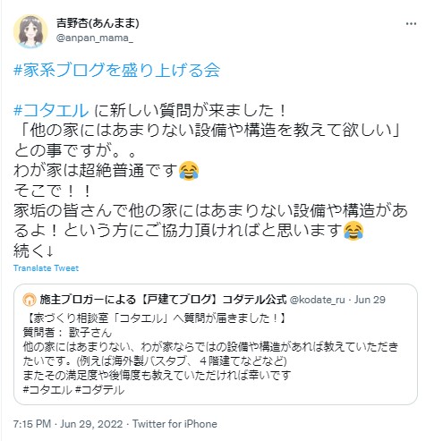This screenshot has height=441, width=426.
Task: Click #コダテル hashtag inside the quoted tweet
Action: pyautogui.click(x=100, y=390)
